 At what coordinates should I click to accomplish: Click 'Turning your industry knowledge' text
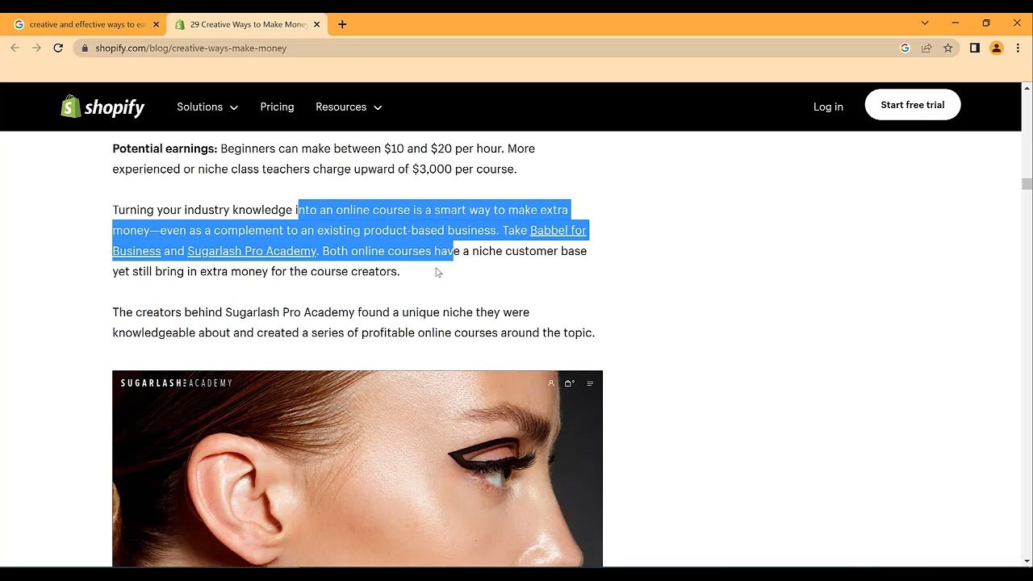[203, 210]
